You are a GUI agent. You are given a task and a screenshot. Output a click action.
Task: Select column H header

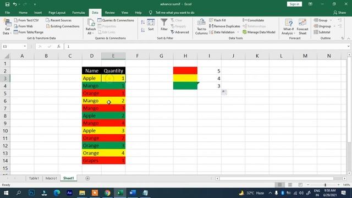point(185,56)
